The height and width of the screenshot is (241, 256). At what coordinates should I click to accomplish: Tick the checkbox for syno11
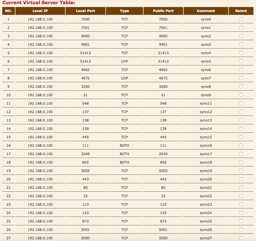tap(241, 103)
